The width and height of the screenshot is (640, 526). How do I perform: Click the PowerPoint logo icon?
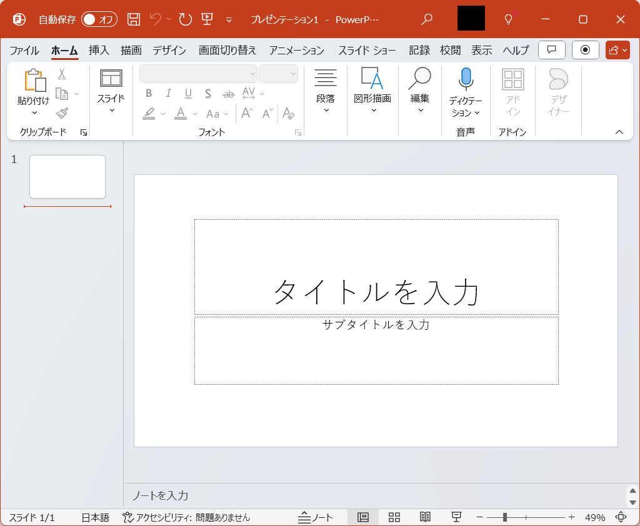19,19
